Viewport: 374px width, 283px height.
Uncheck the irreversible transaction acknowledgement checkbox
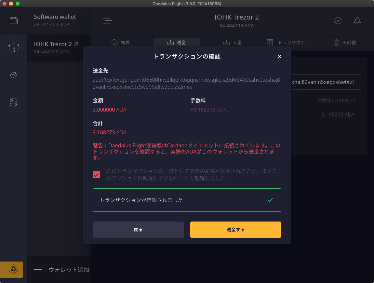[96, 175]
